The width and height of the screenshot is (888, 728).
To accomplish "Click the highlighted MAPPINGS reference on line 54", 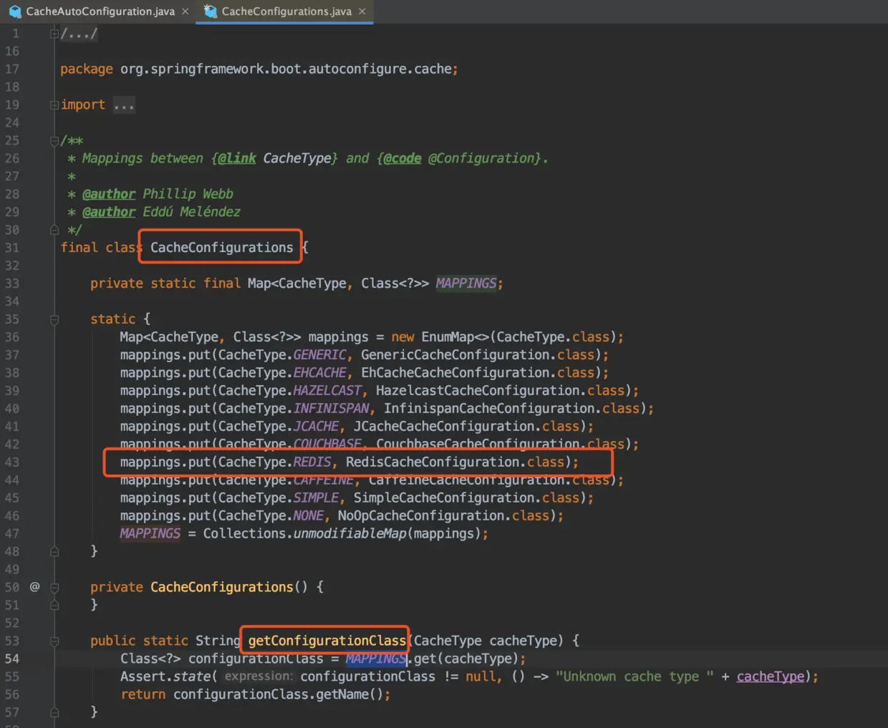I will 376,659.
